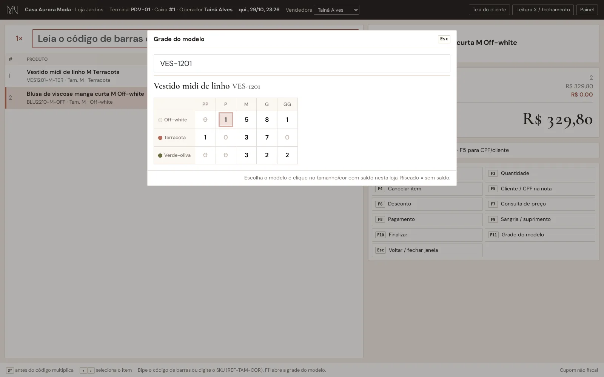This screenshot has height=377, width=604.
Task: Click F11 Grade do modelo button
Action: [x=540, y=235]
